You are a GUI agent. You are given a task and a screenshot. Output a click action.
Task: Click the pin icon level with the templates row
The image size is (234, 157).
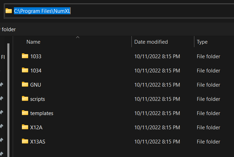coord(1,112)
